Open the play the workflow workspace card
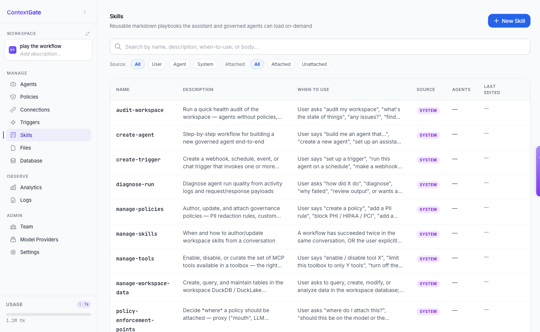Viewport: 540px width, 332px height. (x=48, y=50)
